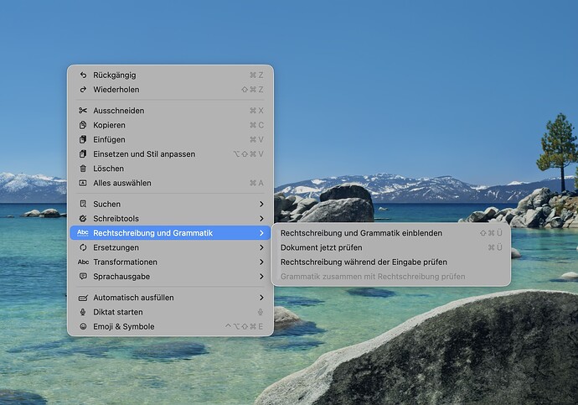Click the Alles auswählen selection icon
Viewport: 578px width, 405px height.
(83, 183)
